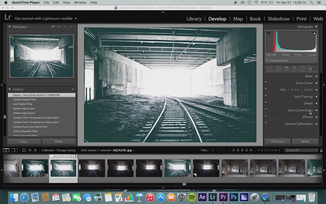Click the Copy... settings button
Viewport: 326px width, 204px height.
(24, 141)
